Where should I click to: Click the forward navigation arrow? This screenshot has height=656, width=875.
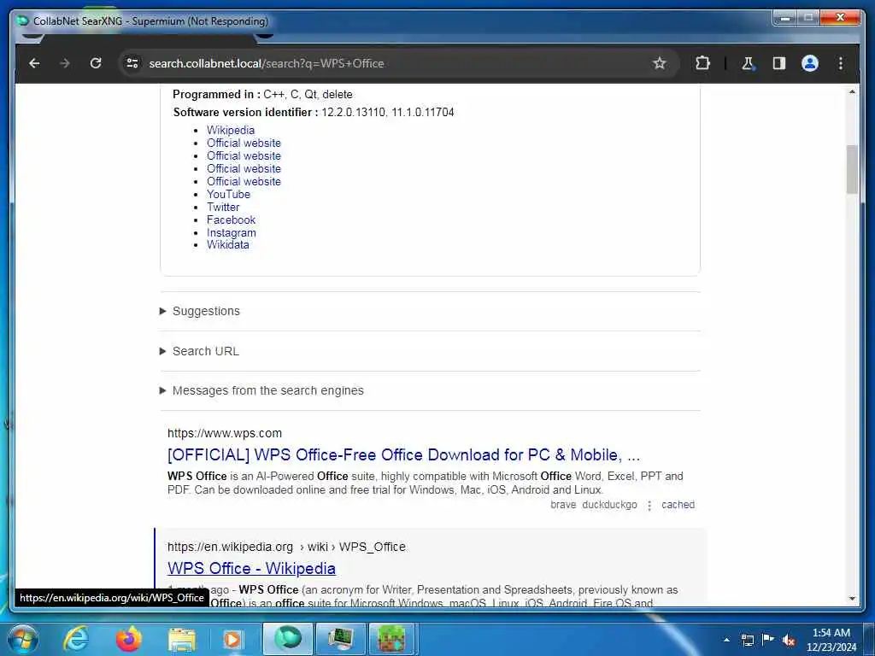(65, 63)
